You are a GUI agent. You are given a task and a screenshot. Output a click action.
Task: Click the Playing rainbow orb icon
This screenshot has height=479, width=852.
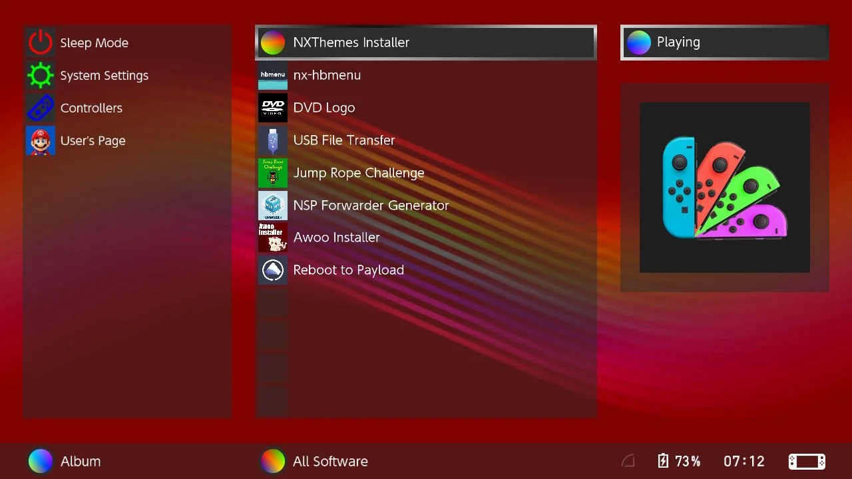[x=639, y=43]
